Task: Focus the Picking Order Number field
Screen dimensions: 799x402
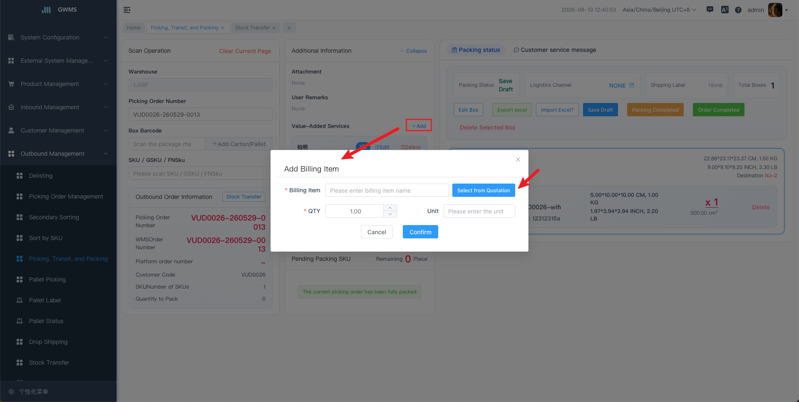Action: pos(201,114)
